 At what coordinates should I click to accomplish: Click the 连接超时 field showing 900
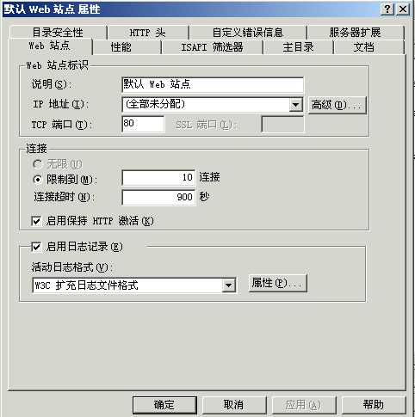click(x=158, y=197)
